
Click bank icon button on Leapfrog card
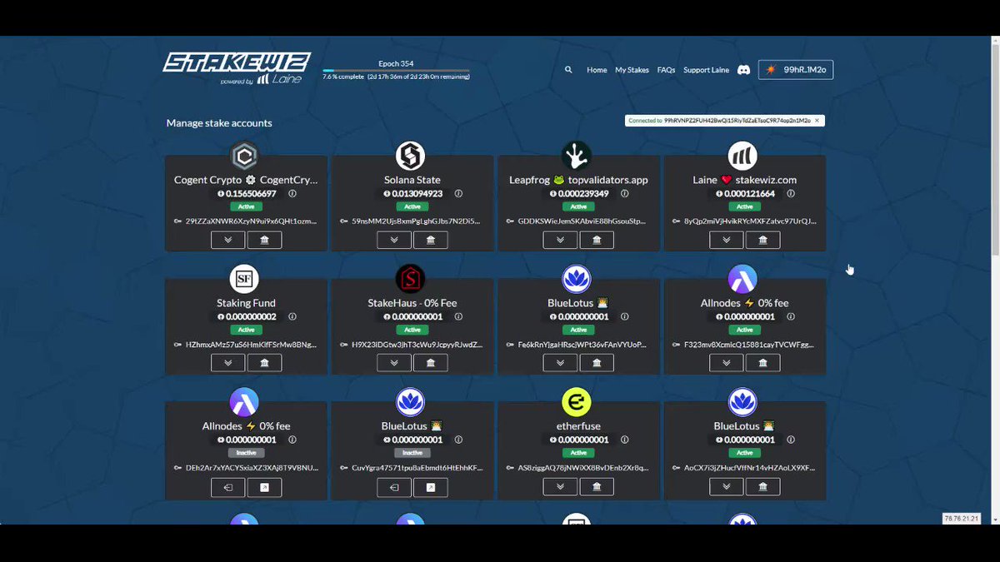pos(597,240)
